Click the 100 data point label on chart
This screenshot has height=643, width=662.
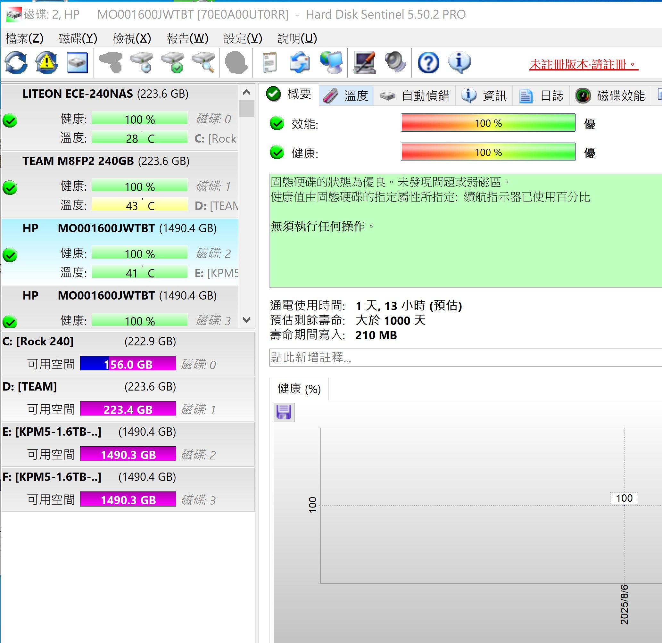point(624,498)
